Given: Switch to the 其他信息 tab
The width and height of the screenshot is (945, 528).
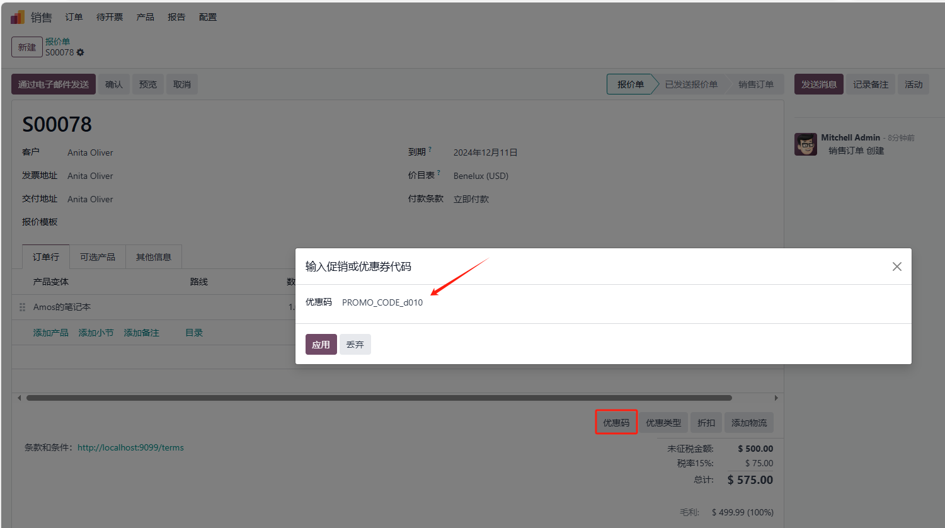Looking at the screenshot, I should point(153,256).
